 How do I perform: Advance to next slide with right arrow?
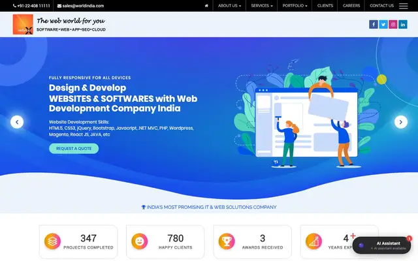(400, 122)
